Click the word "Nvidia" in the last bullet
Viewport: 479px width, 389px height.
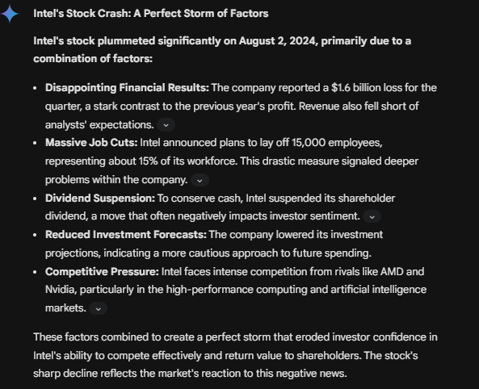(x=61, y=290)
